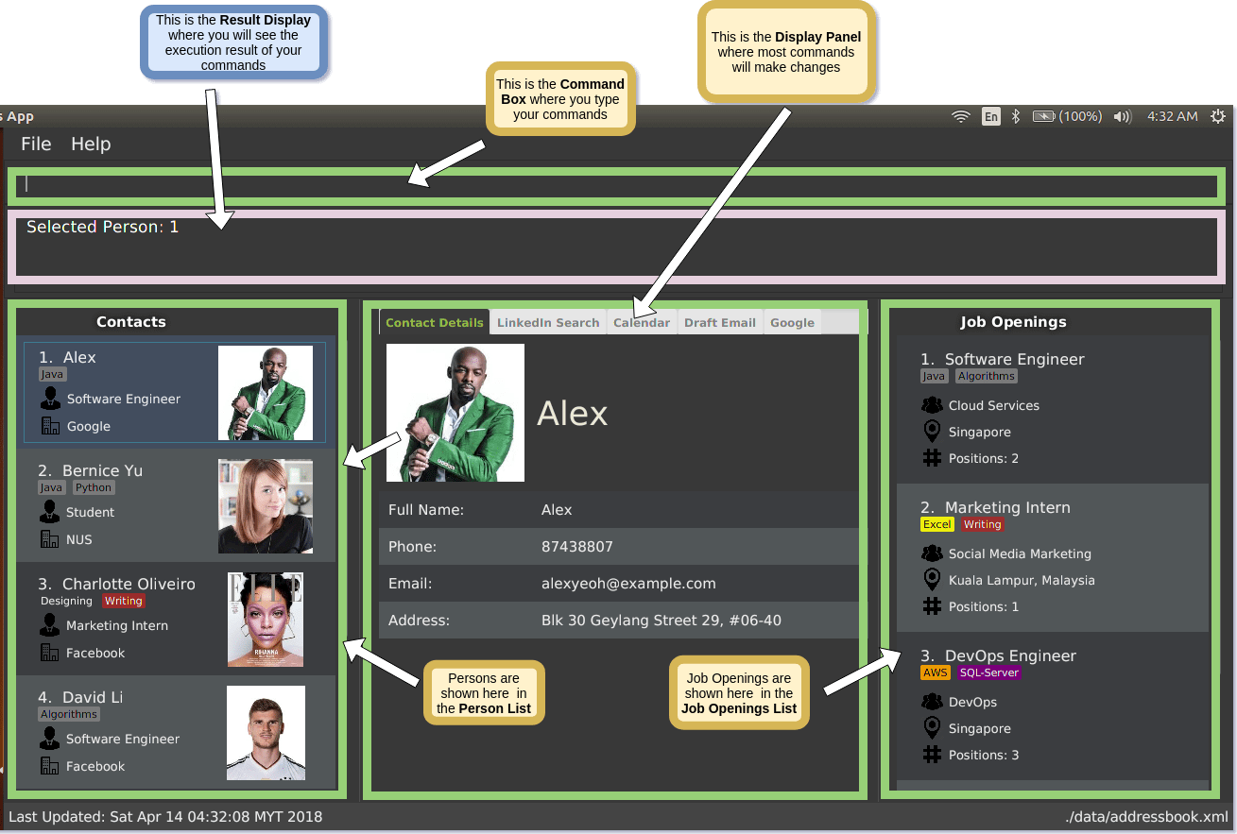The width and height of the screenshot is (1237, 834).
Task: Switch to the Contact Details tab
Action: click(x=435, y=322)
